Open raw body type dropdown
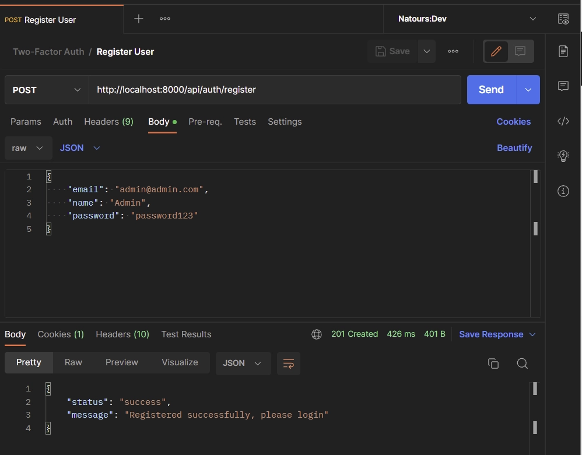This screenshot has width=582, height=455. point(28,148)
